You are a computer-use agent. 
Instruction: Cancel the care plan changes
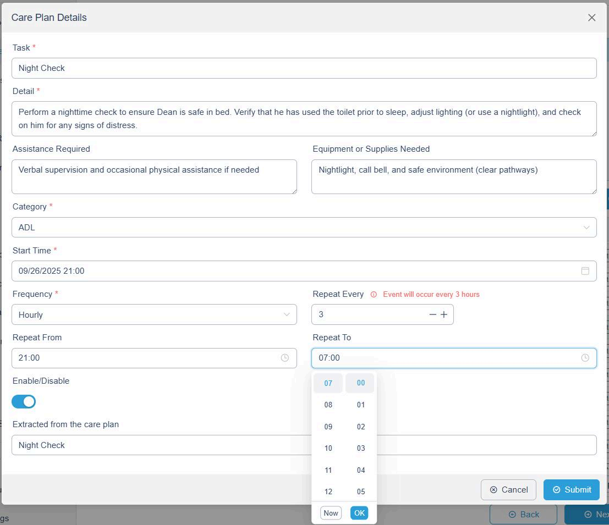[x=508, y=490]
